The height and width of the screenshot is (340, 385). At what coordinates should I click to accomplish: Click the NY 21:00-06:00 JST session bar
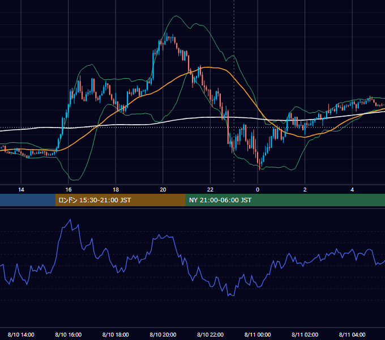coord(285,200)
